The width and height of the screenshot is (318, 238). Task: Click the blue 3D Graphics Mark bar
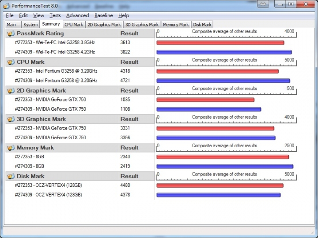[x=216, y=138]
